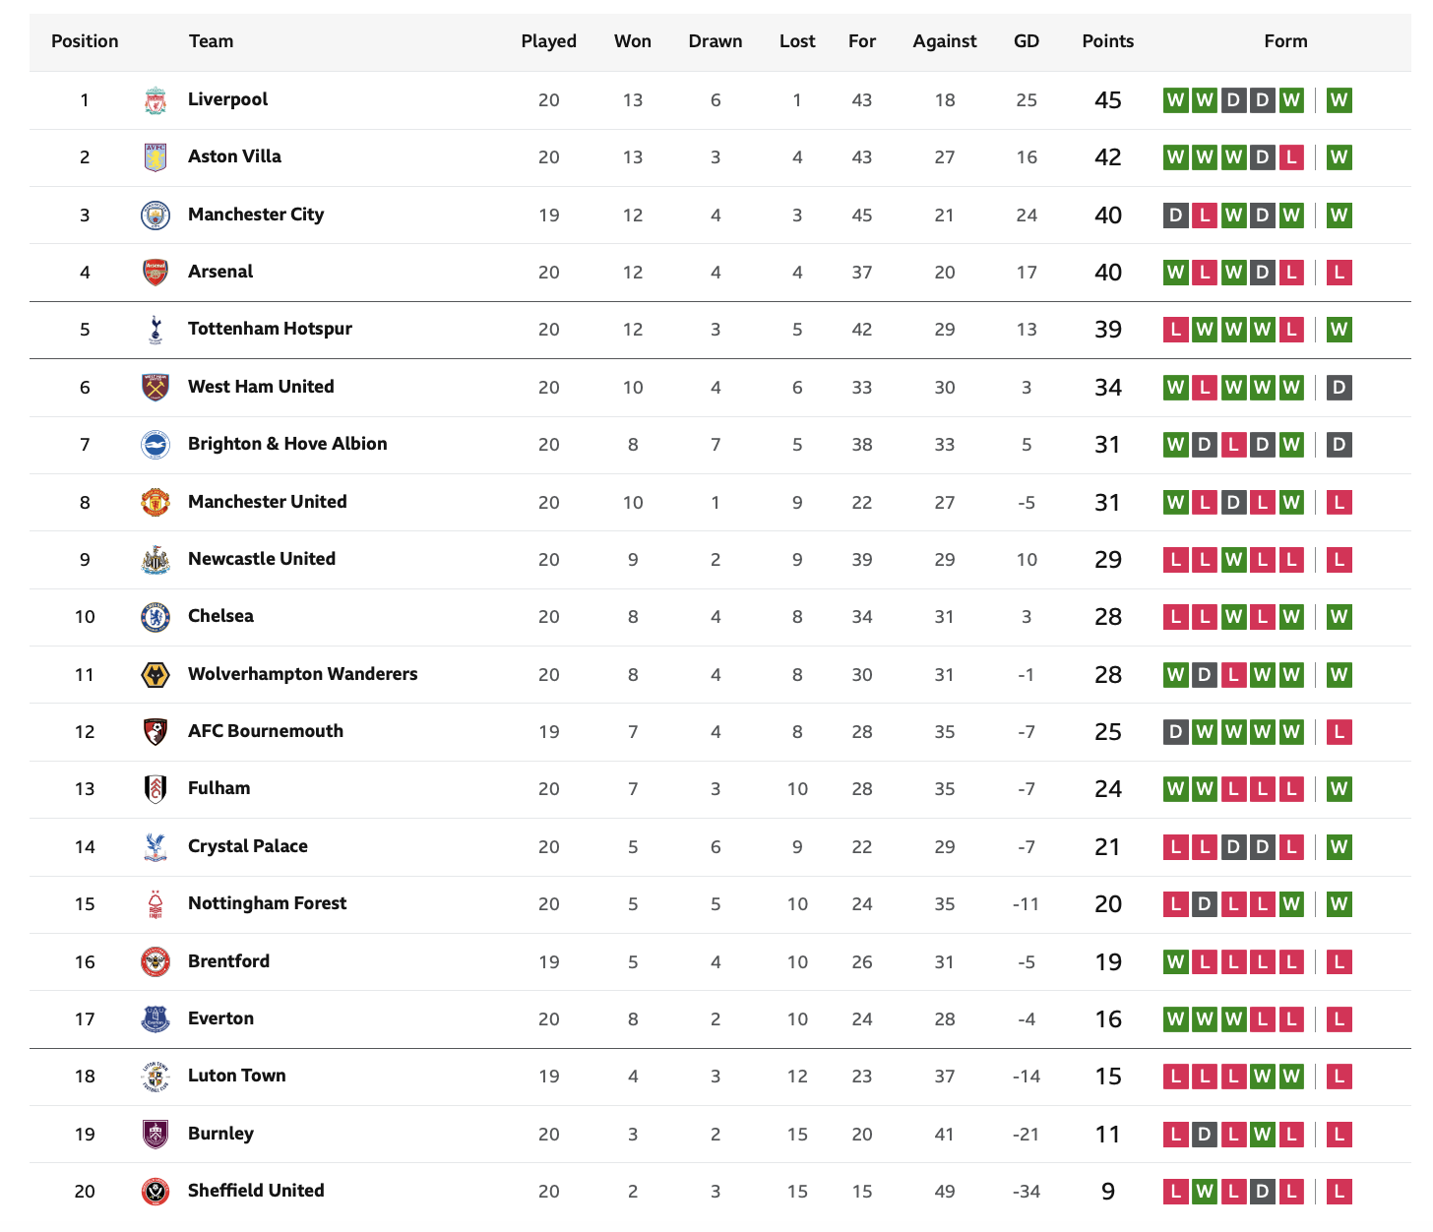
Task: Click the Arsenal cannon crest icon
Action: [x=156, y=273]
